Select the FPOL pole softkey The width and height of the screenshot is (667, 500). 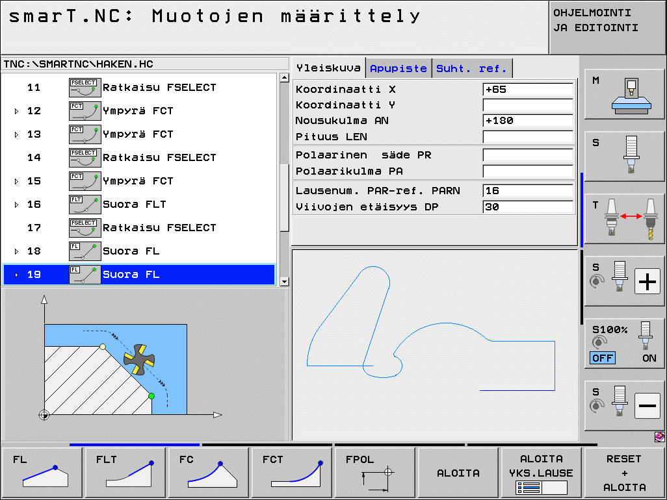[374, 472]
